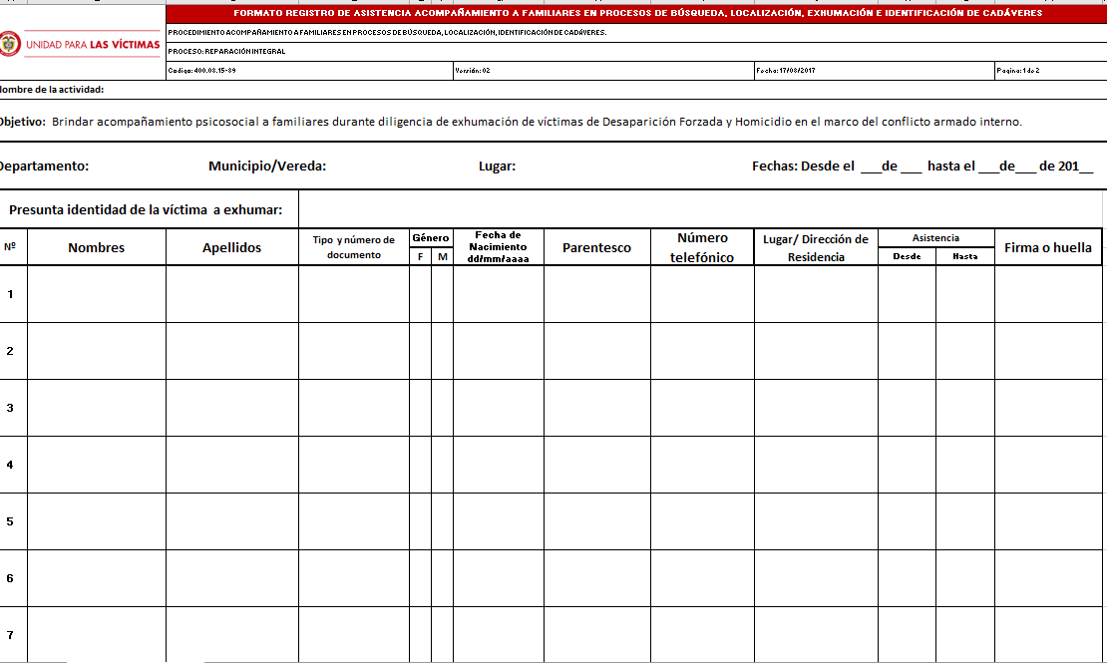Image resolution: width=1107 pixels, height=663 pixels.
Task: Click the 'Versión: 02' cell
Action: [x=603, y=71]
